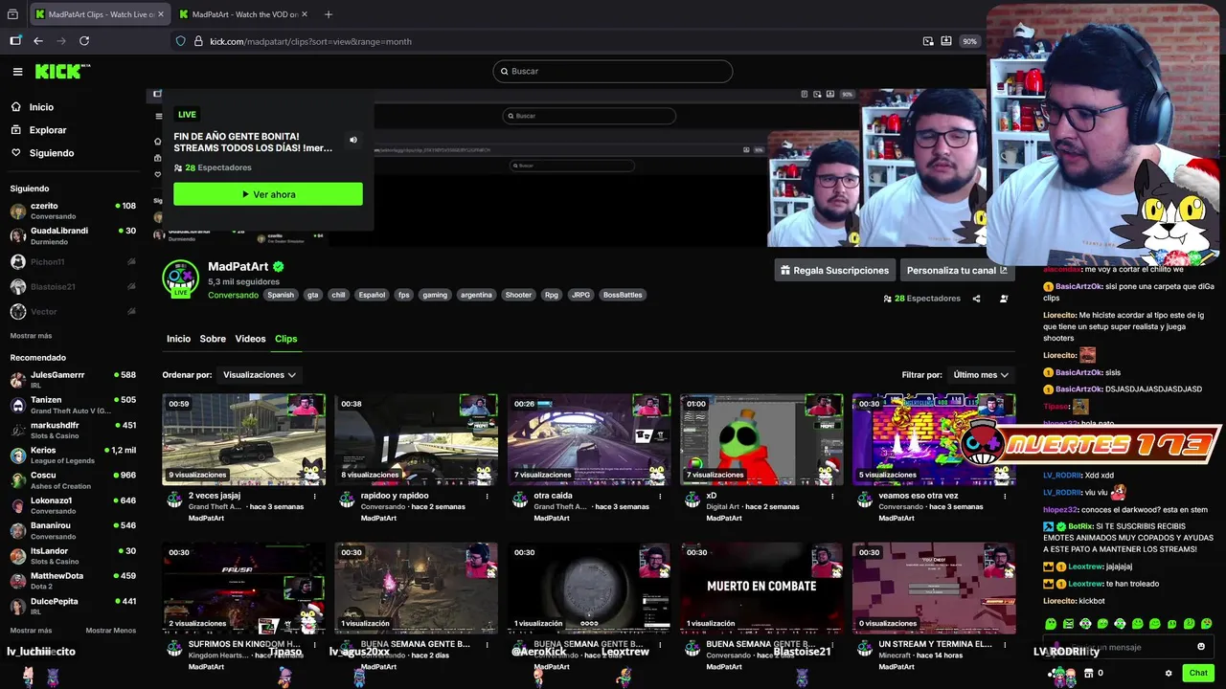Share the channel using share icon
The height and width of the screenshot is (689, 1226).
976,299
